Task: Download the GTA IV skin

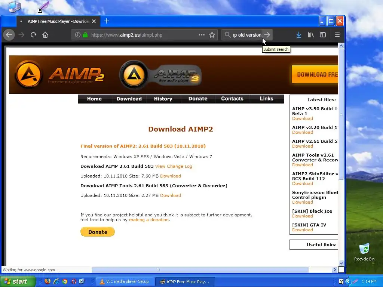Action: pos(302,230)
